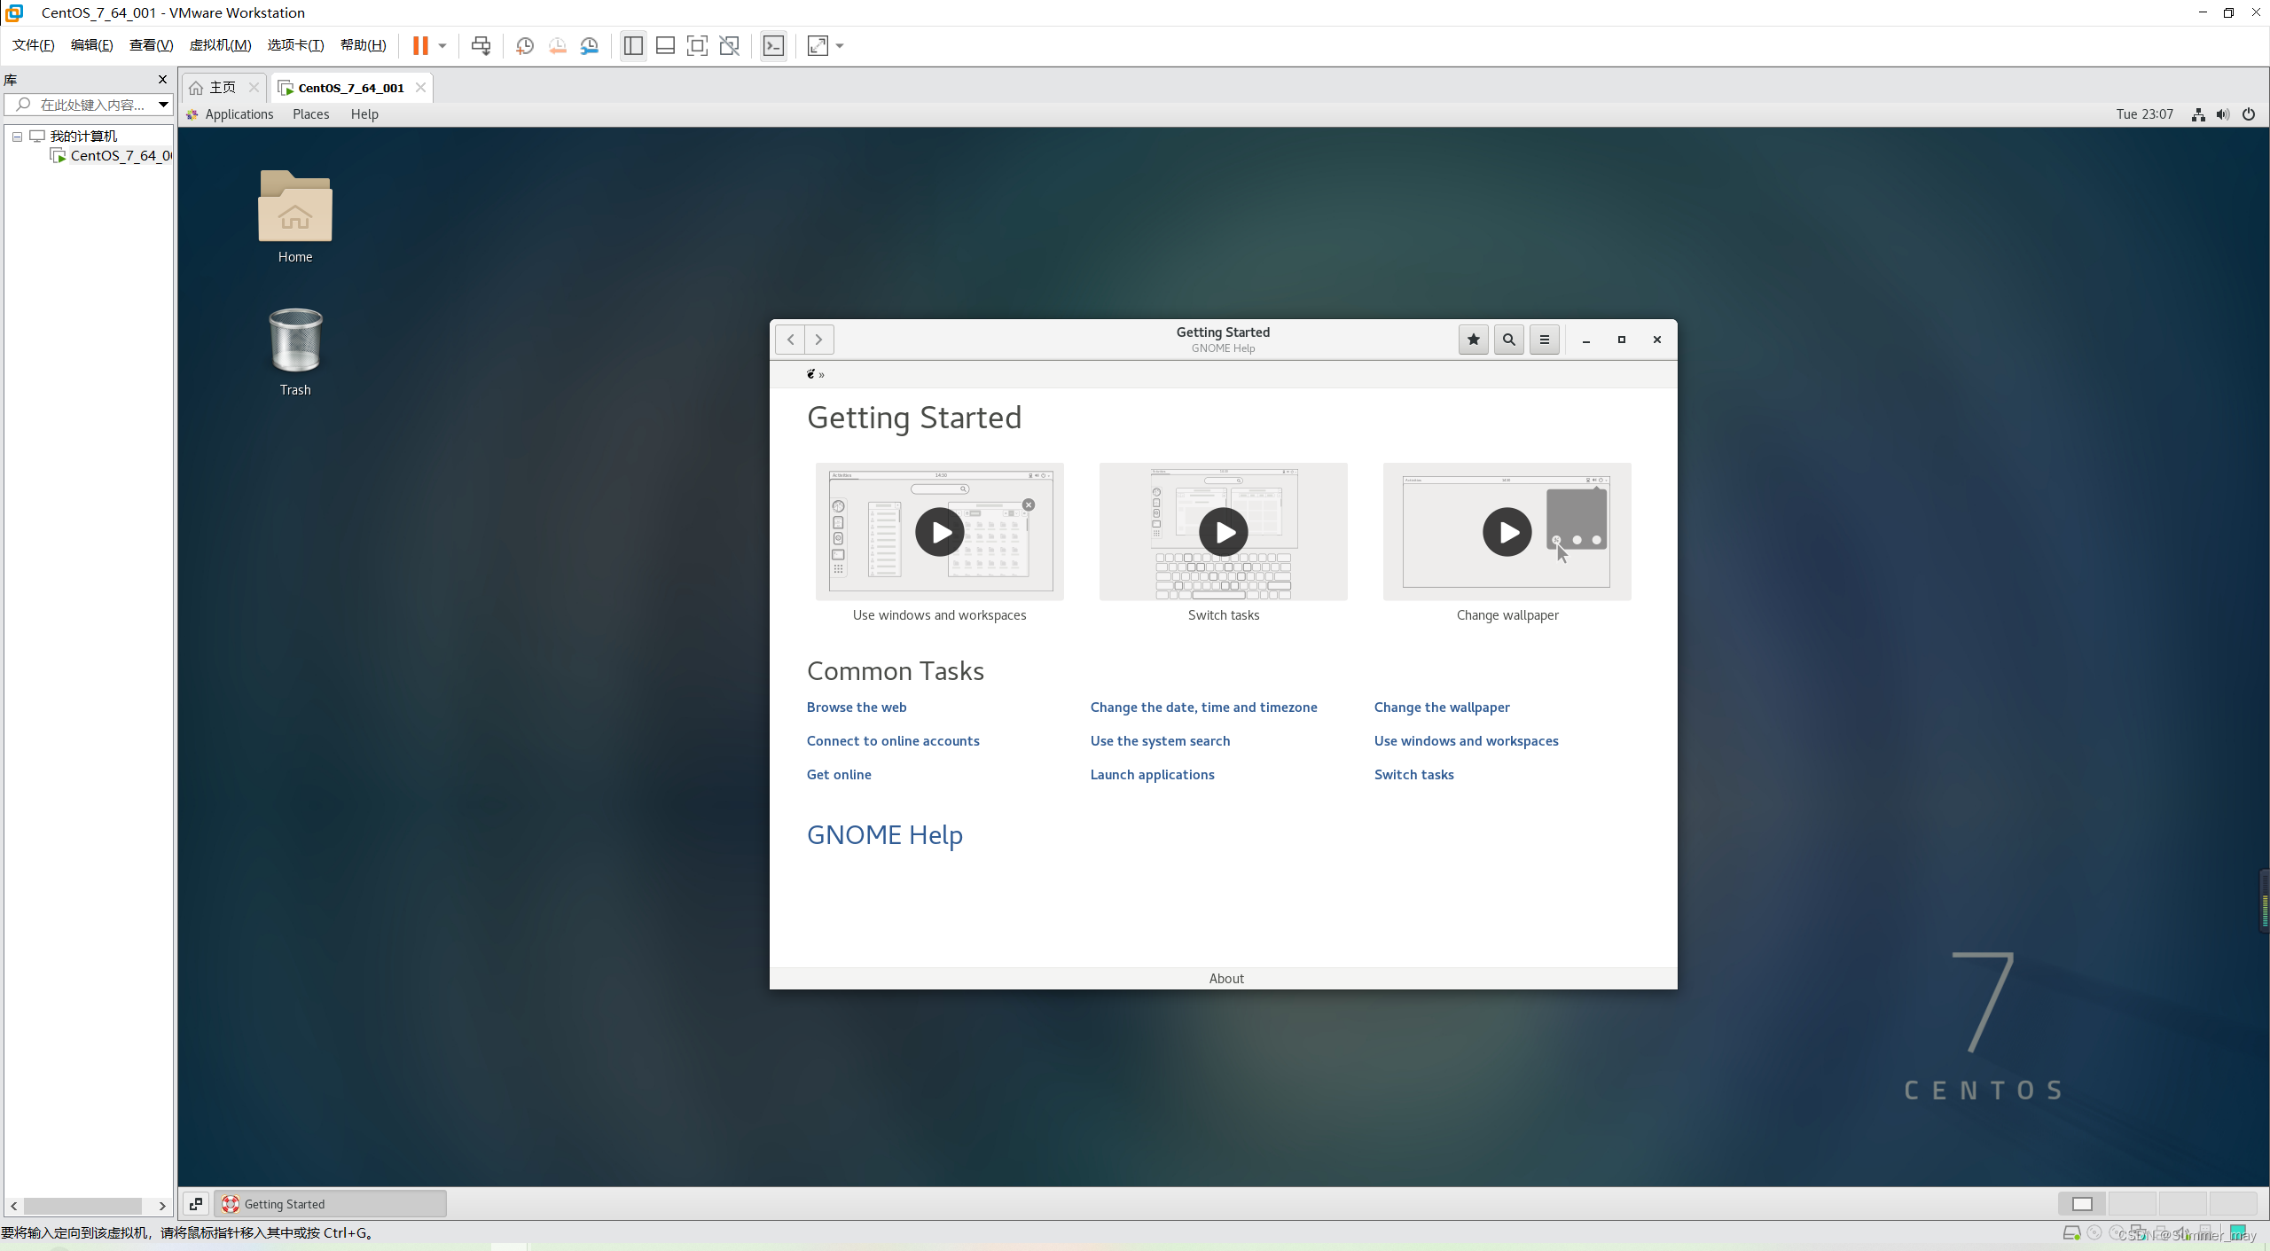Click the VMware take snapshot icon
Viewport: 2270px width, 1251px height.
coord(525,45)
